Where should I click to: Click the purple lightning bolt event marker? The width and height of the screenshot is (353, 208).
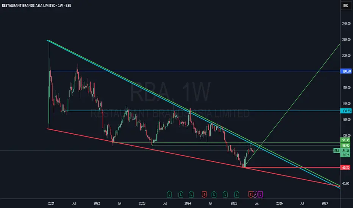click(x=255, y=194)
